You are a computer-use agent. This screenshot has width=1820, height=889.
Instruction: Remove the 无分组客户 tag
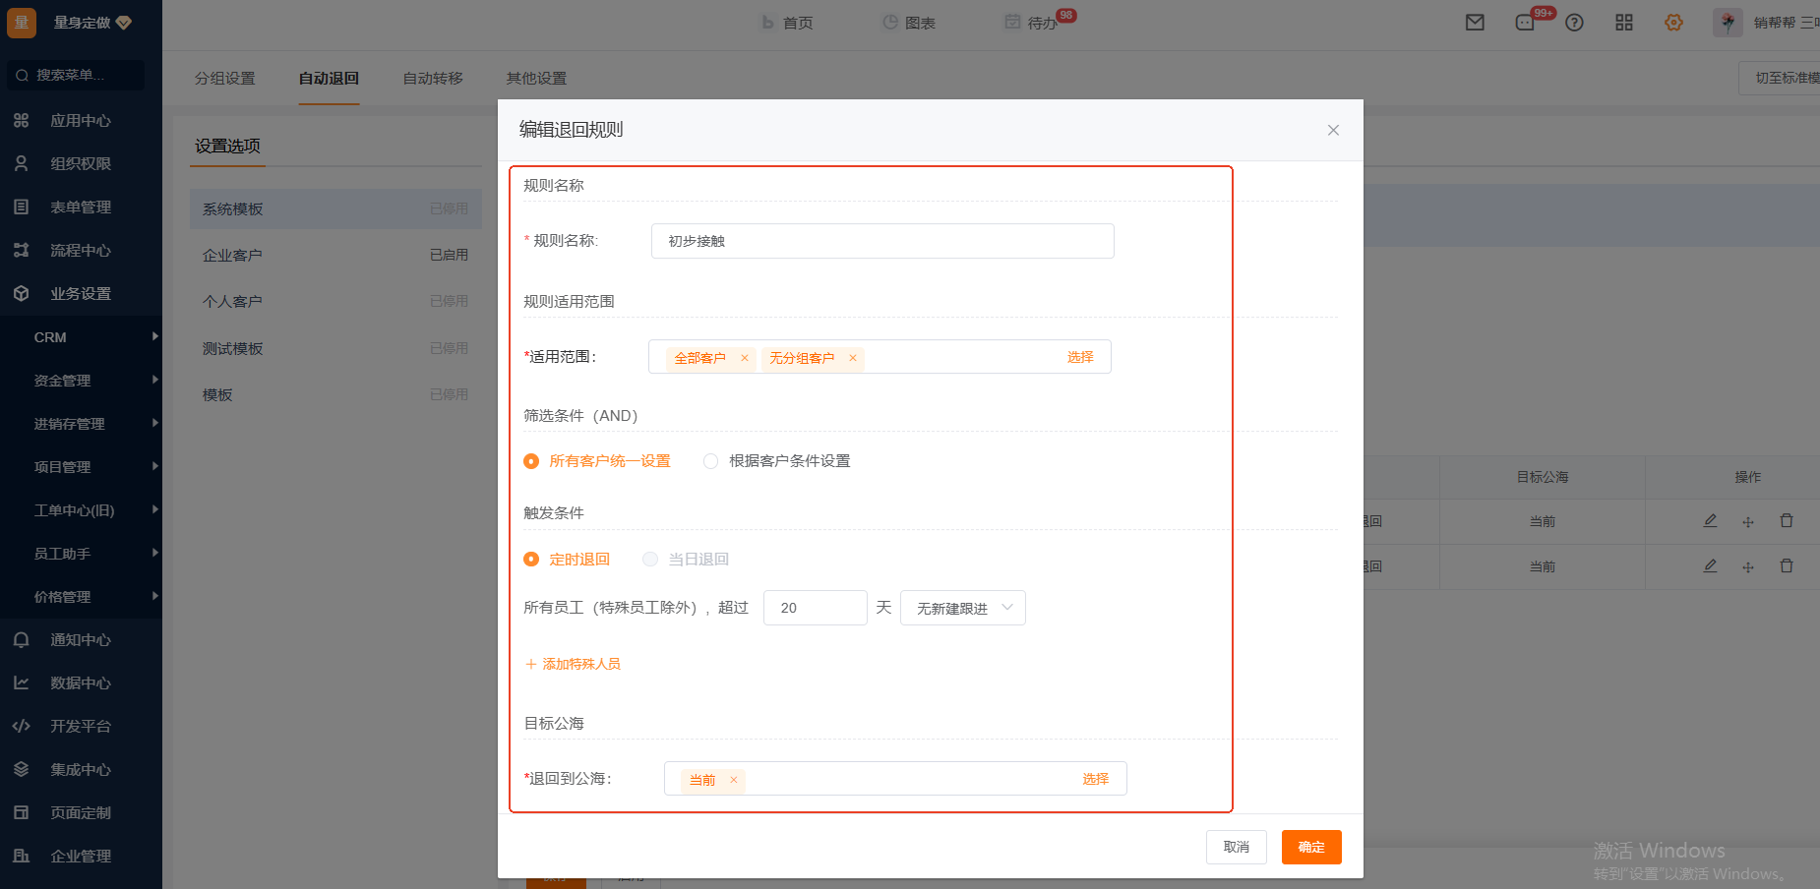pyautogui.click(x=853, y=358)
